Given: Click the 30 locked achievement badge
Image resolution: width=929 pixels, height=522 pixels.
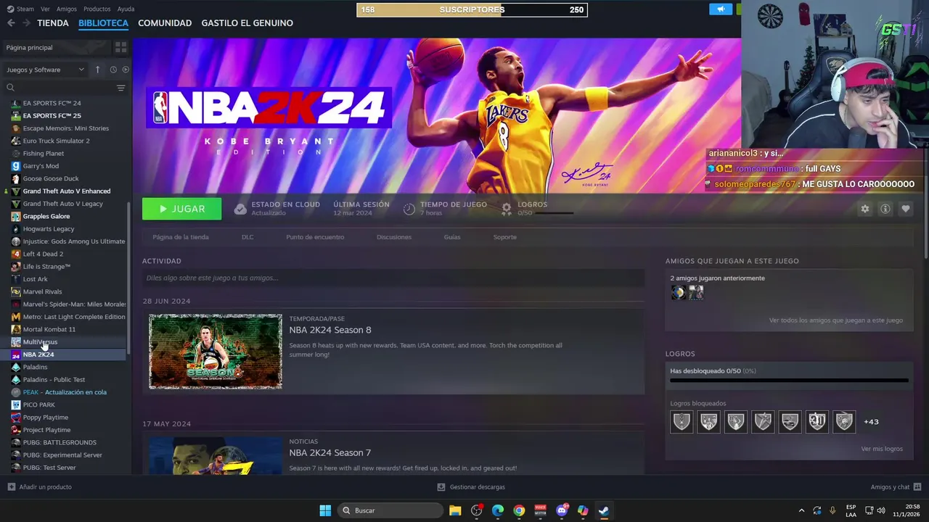Looking at the screenshot, I should coord(817,421).
